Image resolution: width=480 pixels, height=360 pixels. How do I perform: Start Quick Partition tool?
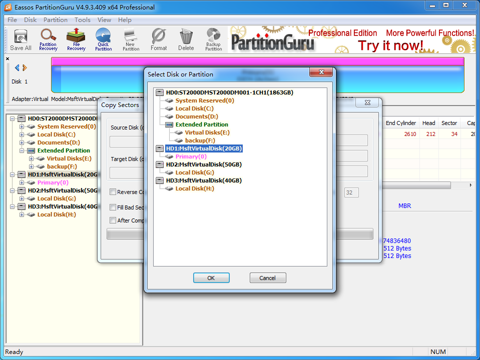(x=104, y=40)
